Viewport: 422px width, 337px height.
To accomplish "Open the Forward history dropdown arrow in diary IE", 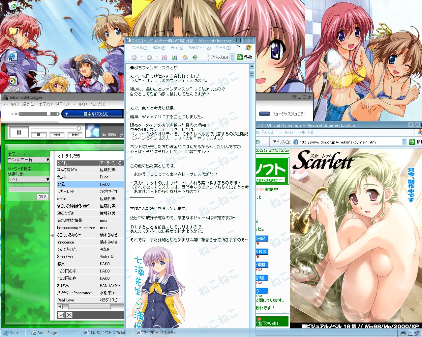I will pos(157,57).
